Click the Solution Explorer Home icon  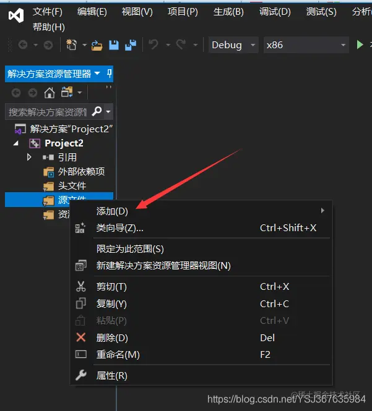(50, 93)
